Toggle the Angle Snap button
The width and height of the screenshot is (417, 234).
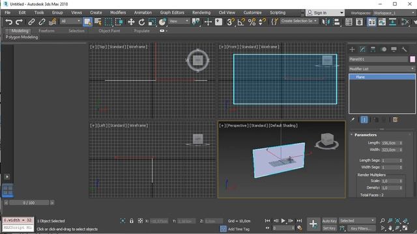coord(241,21)
